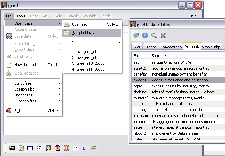Click the File column header

tap(141, 56)
